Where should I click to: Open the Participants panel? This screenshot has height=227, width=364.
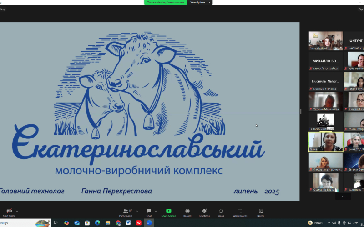pos(126,212)
